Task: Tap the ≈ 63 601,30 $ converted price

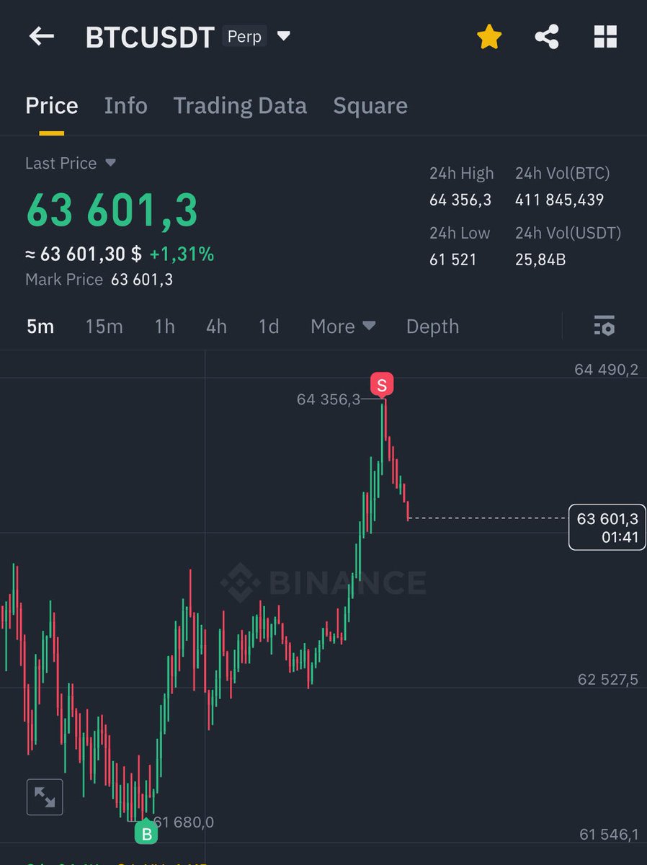Action: click(x=84, y=254)
